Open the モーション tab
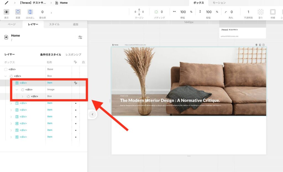Screen dimensions: 283x172 pos(219,3)
